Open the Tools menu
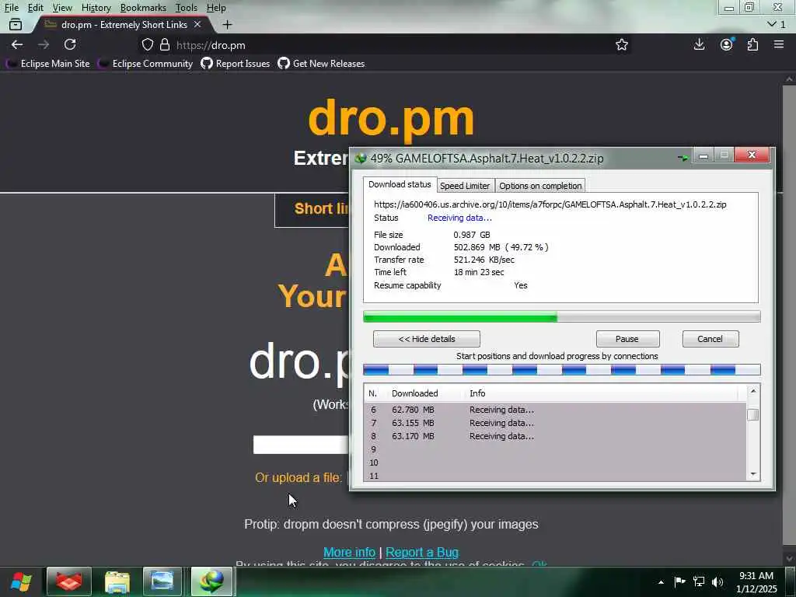The image size is (796, 597). pyautogui.click(x=187, y=8)
